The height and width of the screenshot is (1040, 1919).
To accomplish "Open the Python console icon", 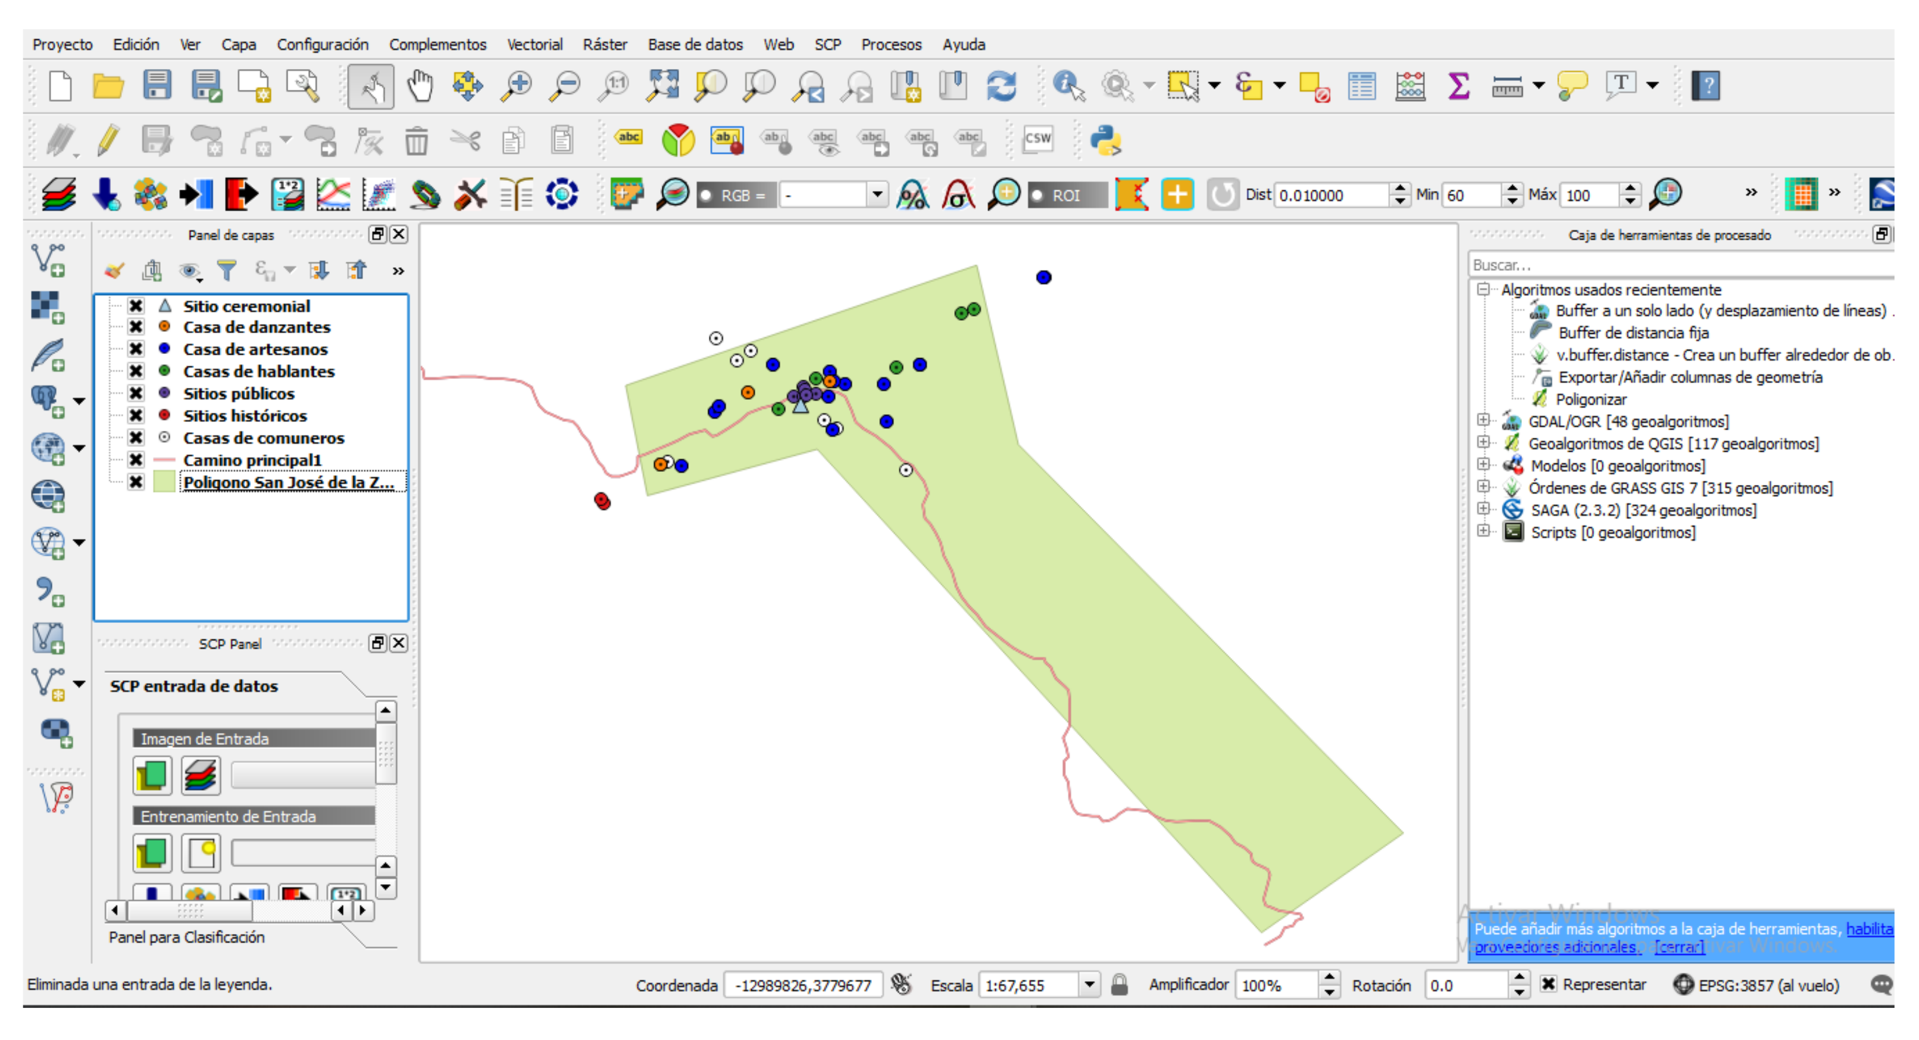I will point(1105,140).
